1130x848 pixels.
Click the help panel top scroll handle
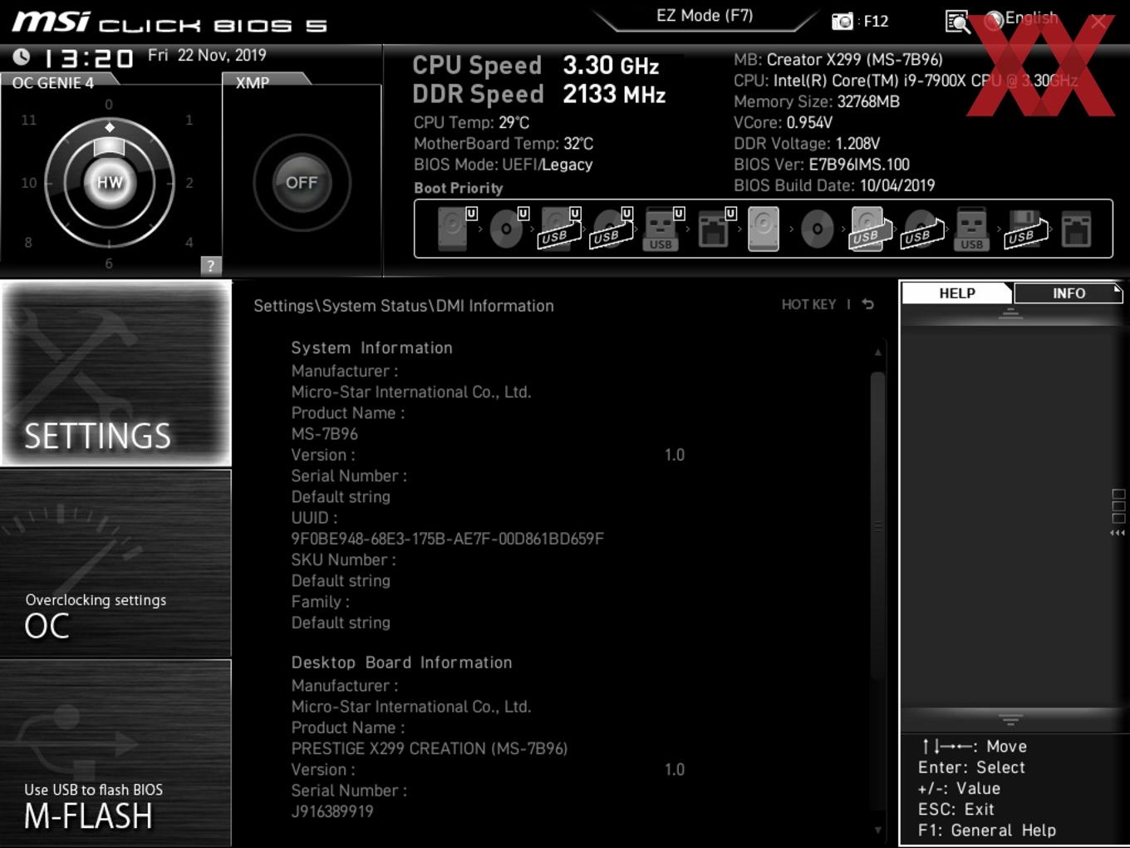pyautogui.click(x=1010, y=314)
